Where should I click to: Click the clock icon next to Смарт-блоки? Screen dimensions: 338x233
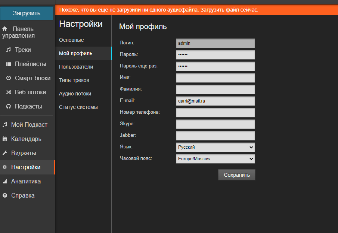click(x=9, y=78)
